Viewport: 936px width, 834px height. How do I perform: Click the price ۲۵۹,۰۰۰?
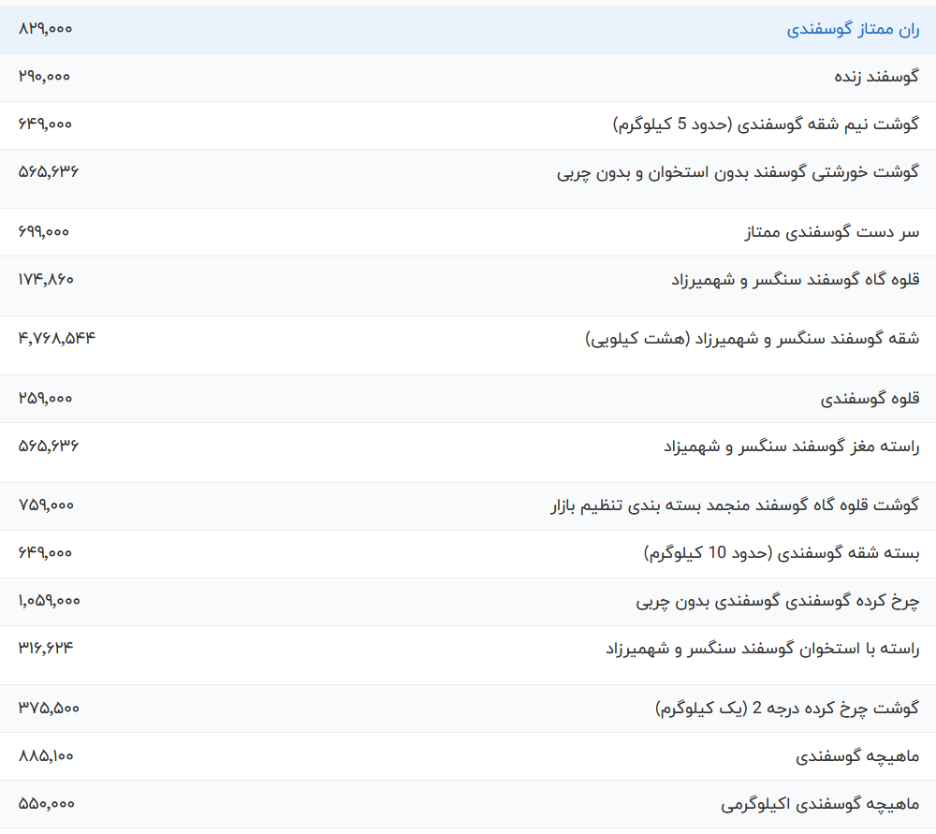pyautogui.click(x=45, y=398)
